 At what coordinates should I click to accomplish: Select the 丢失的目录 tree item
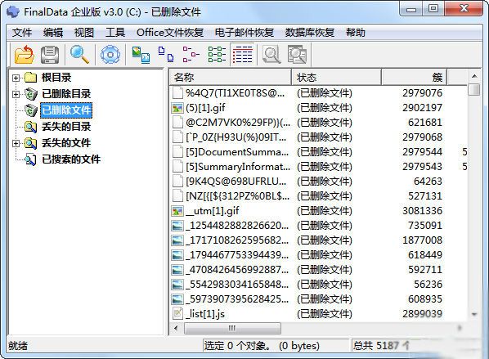pos(66,127)
